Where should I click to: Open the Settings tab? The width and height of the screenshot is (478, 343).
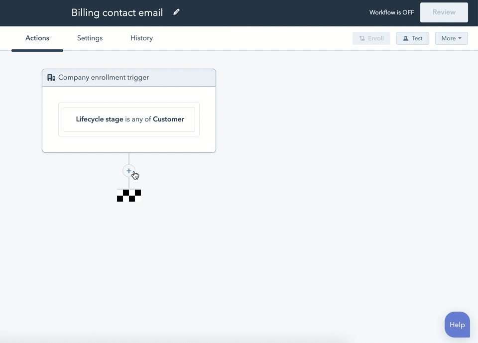90,38
